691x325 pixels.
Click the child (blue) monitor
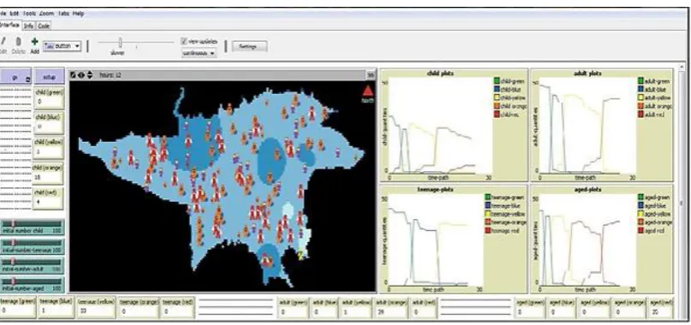pos(49,123)
